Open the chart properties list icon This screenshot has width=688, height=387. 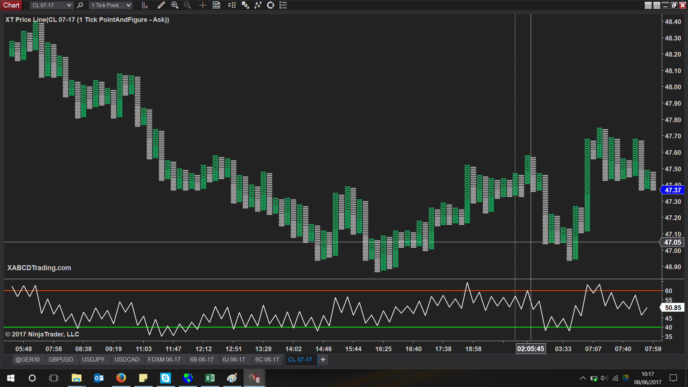pos(283,5)
